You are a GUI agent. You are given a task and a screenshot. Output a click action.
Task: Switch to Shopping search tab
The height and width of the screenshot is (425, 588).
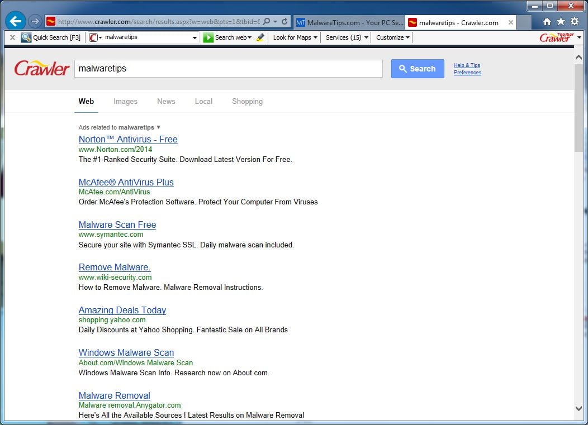coord(247,101)
